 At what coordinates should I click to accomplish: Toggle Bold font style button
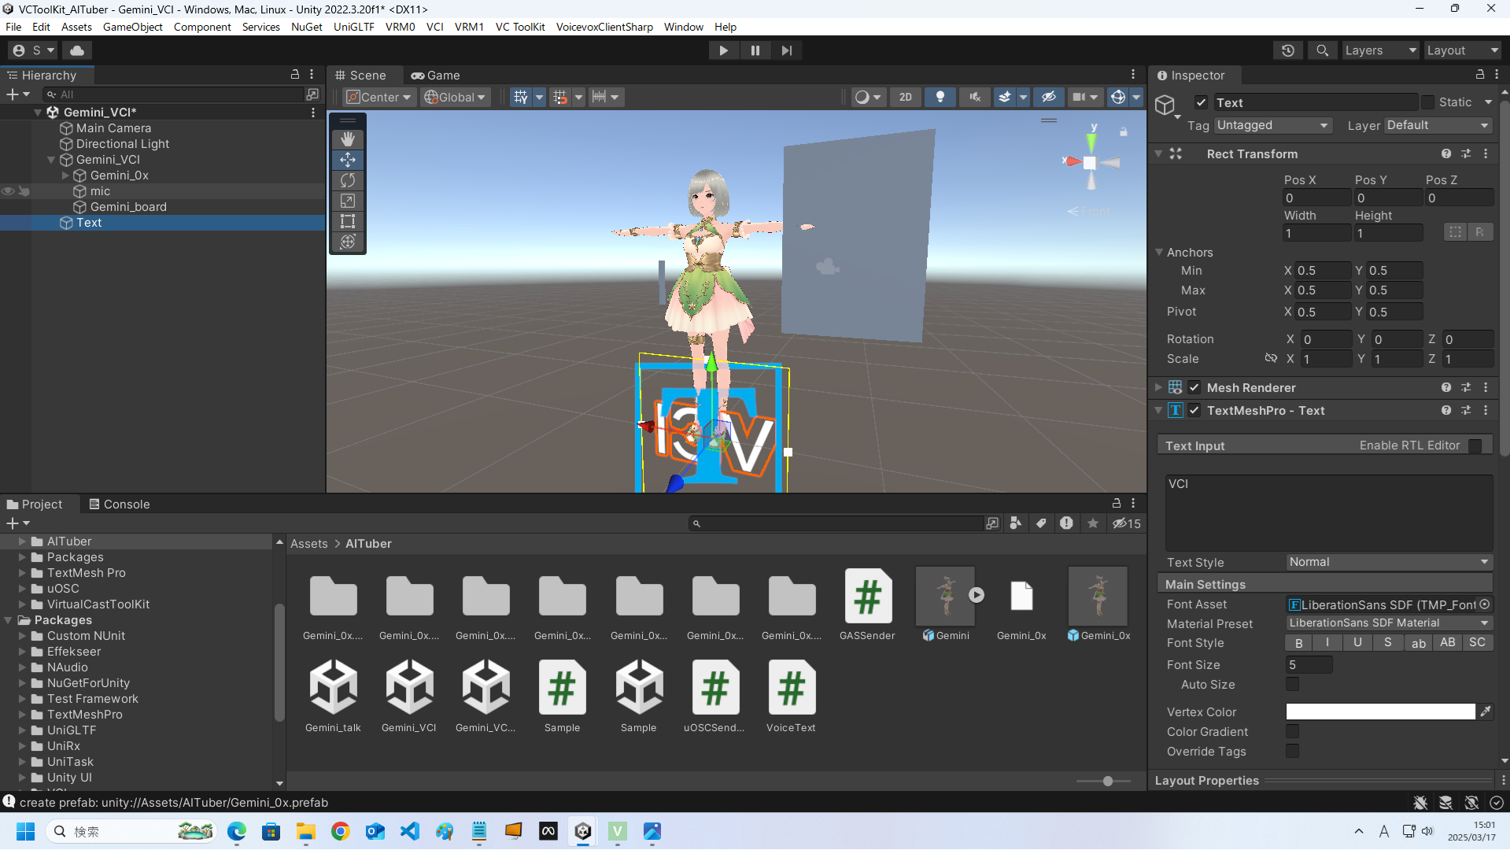pos(1299,643)
